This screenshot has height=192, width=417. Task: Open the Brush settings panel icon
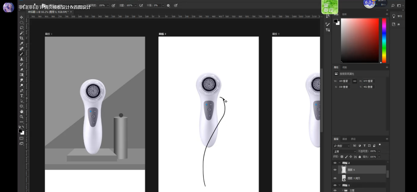click(x=328, y=24)
